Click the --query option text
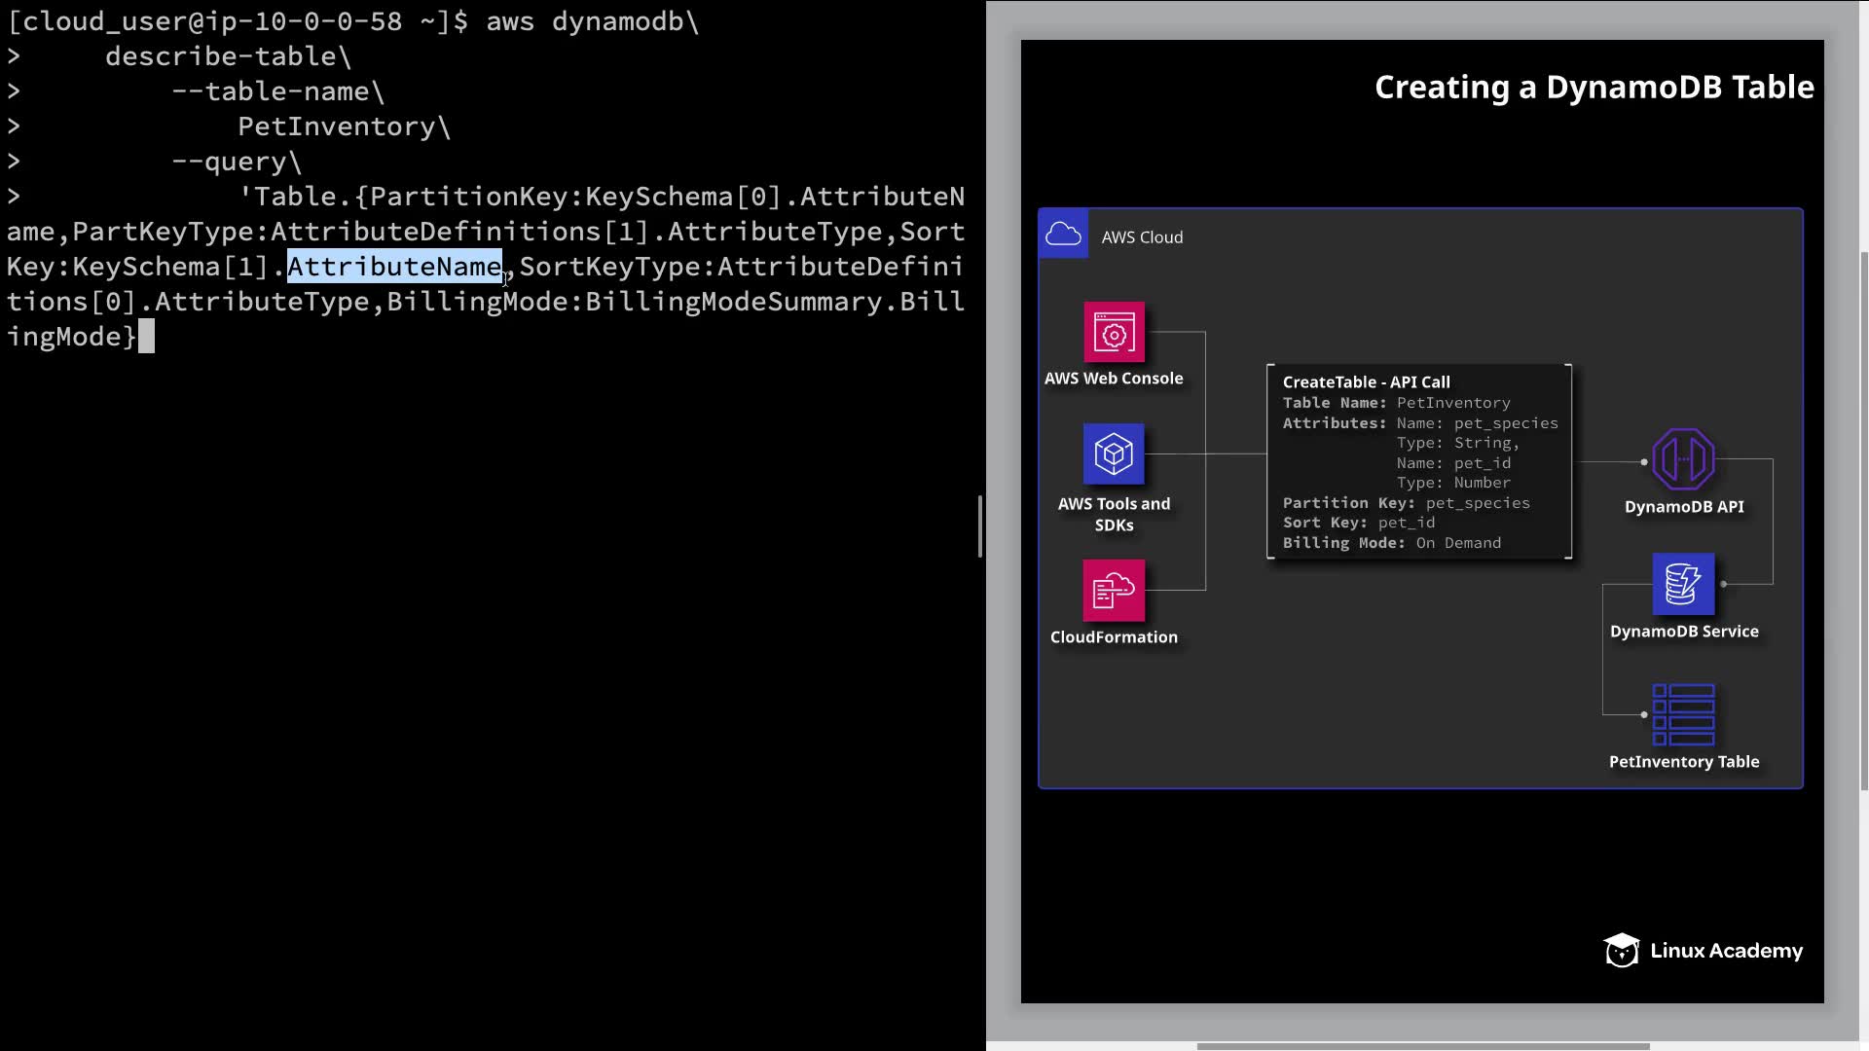Screen dimensions: 1869x1051 point(230,162)
